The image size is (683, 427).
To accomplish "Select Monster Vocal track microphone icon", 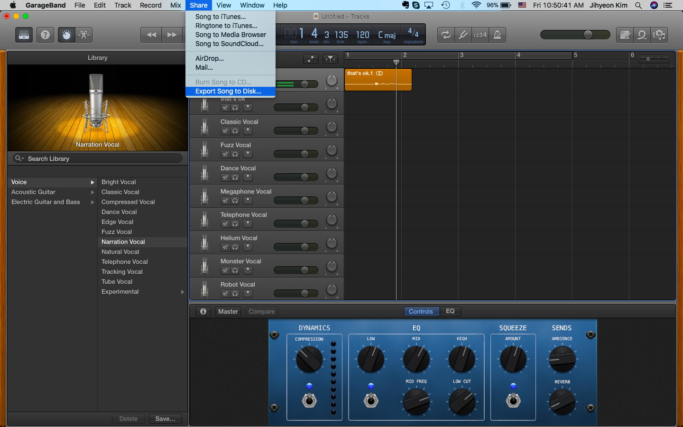I will click(204, 266).
